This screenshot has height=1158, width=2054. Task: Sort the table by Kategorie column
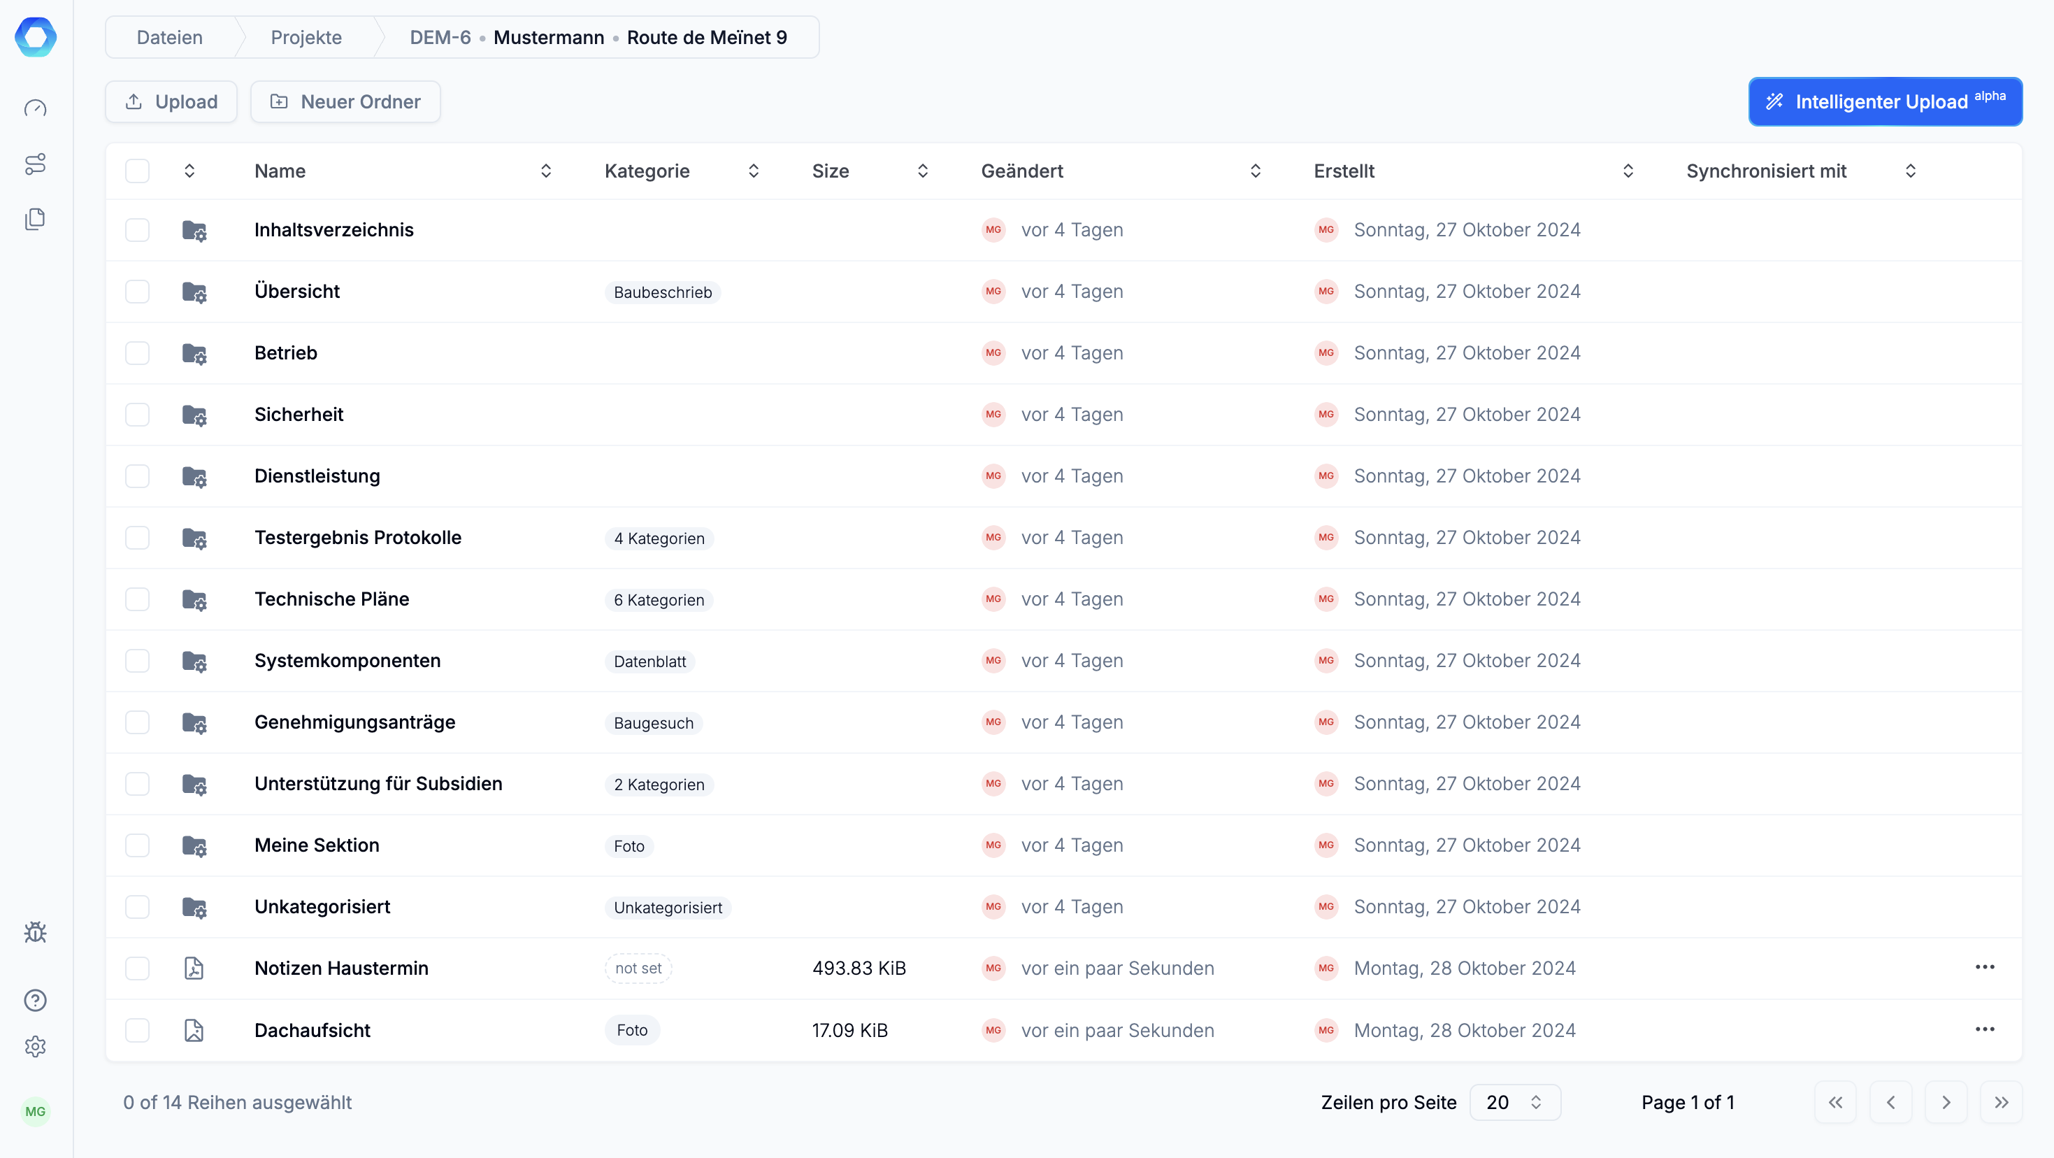tap(754, 171)
